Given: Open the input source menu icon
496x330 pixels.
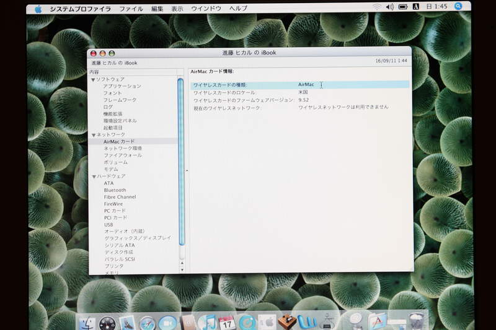Looking at the screenshot, I should (x=415, y=6).
